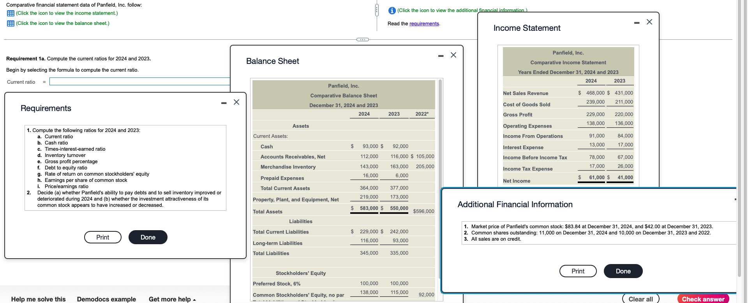Click the Cost of Goods Sold label

point(526,105)
